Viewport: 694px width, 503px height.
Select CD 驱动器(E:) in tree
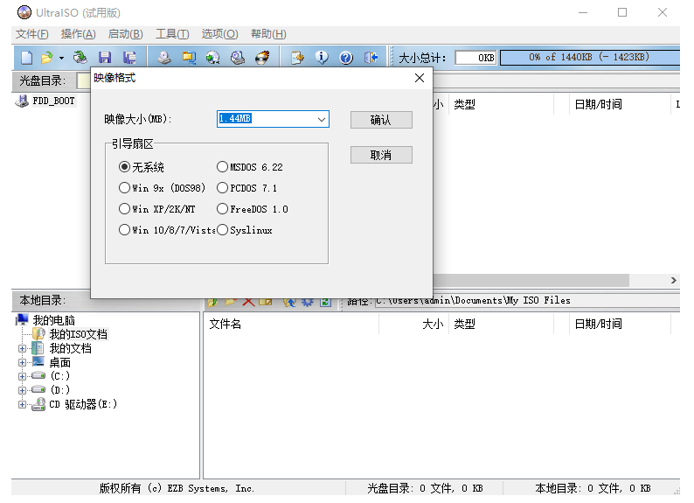pyautogui.click(x=83, y=404)
